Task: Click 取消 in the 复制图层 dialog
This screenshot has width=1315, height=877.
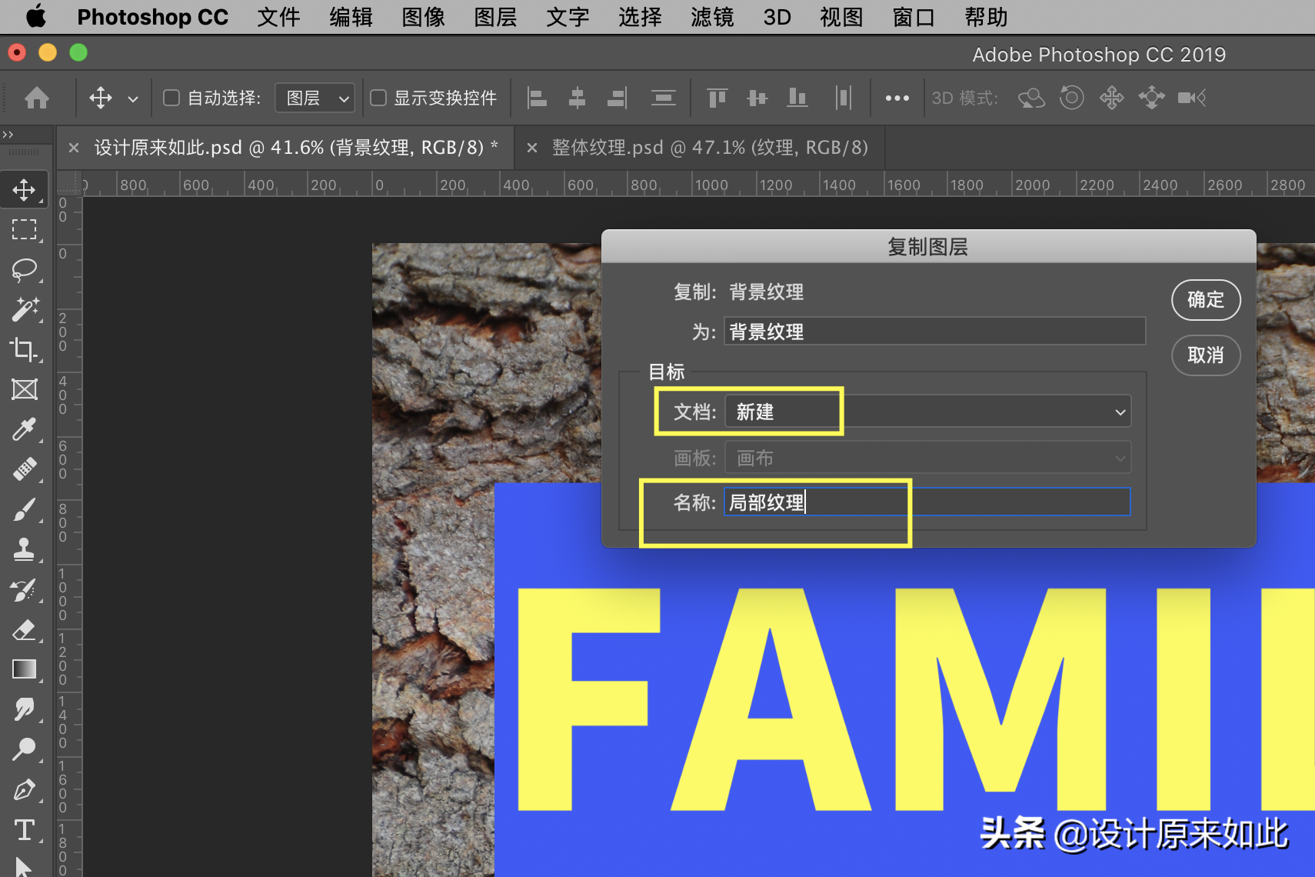Action: point(1205,355)
